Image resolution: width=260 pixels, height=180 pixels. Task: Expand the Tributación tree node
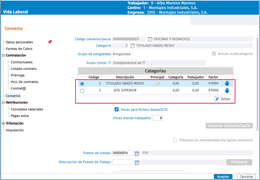click(x=3, y=123)
